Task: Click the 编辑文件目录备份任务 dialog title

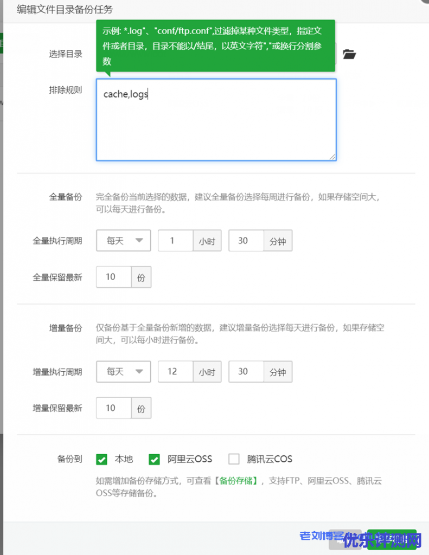Action: [x=65, y=10]
